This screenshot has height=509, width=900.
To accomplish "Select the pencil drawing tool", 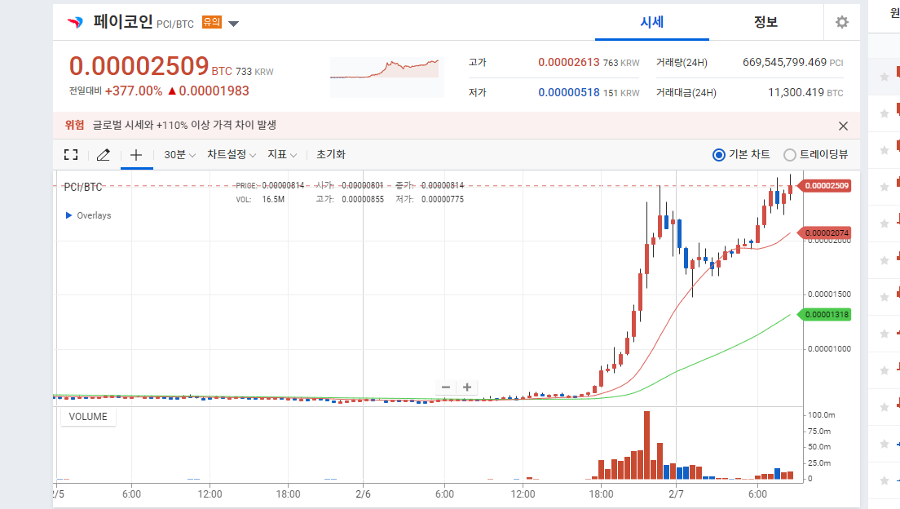I will coord(104,154).
